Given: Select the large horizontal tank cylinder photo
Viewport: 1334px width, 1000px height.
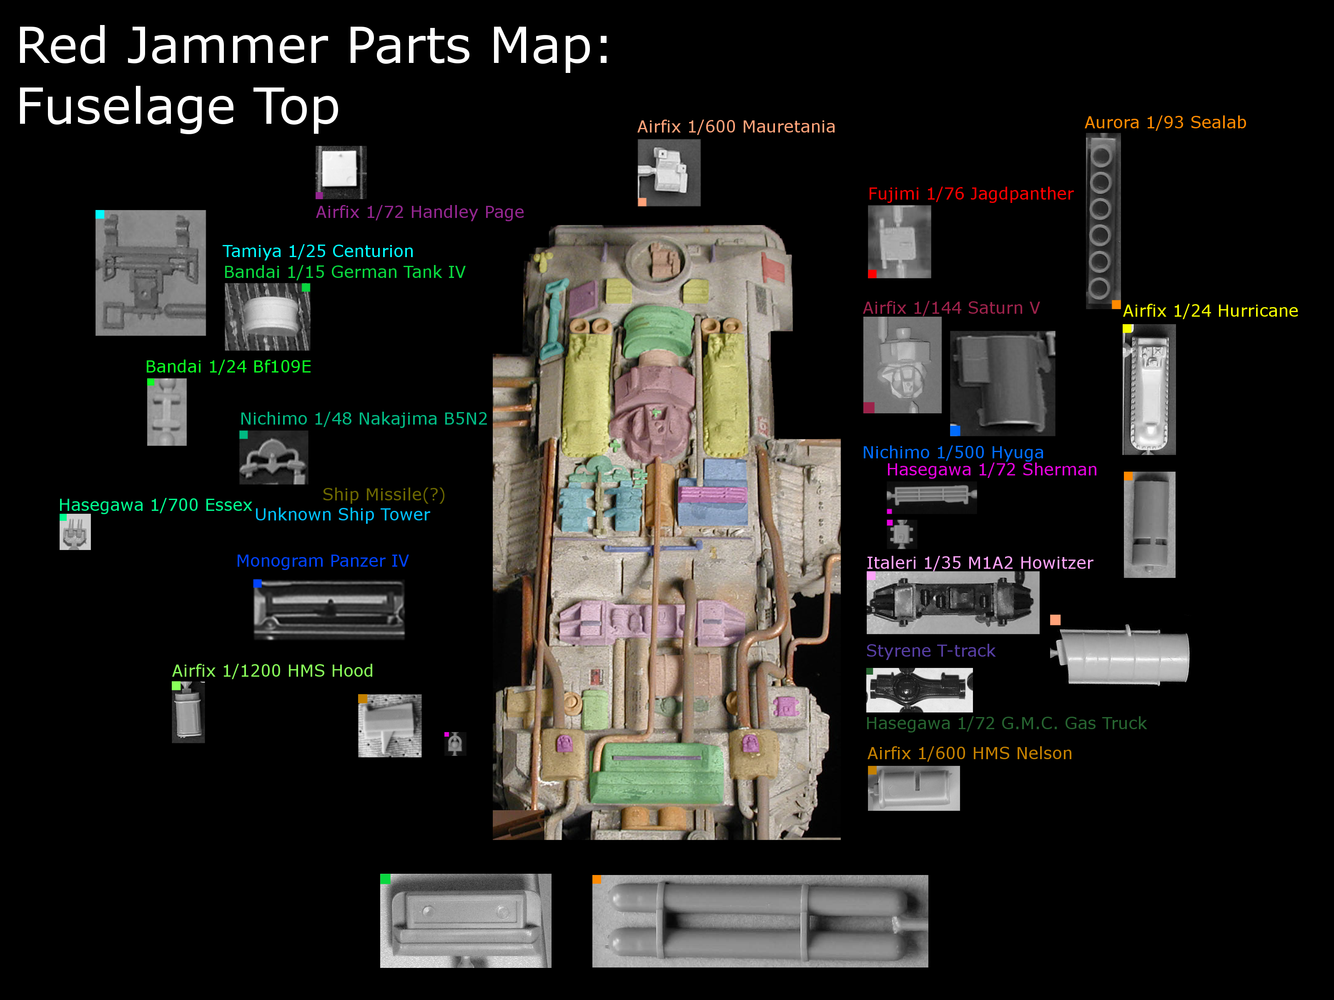Looking at the screenshot, I should [x=1121, y=654].
